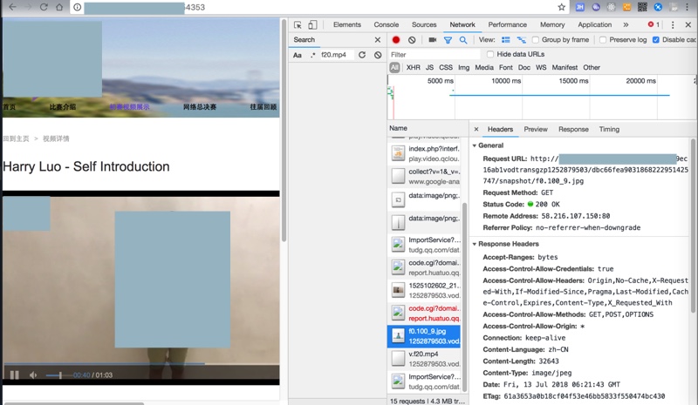698x405 pixels.
Task: Open the Elements tab
Action: [346, 24]
